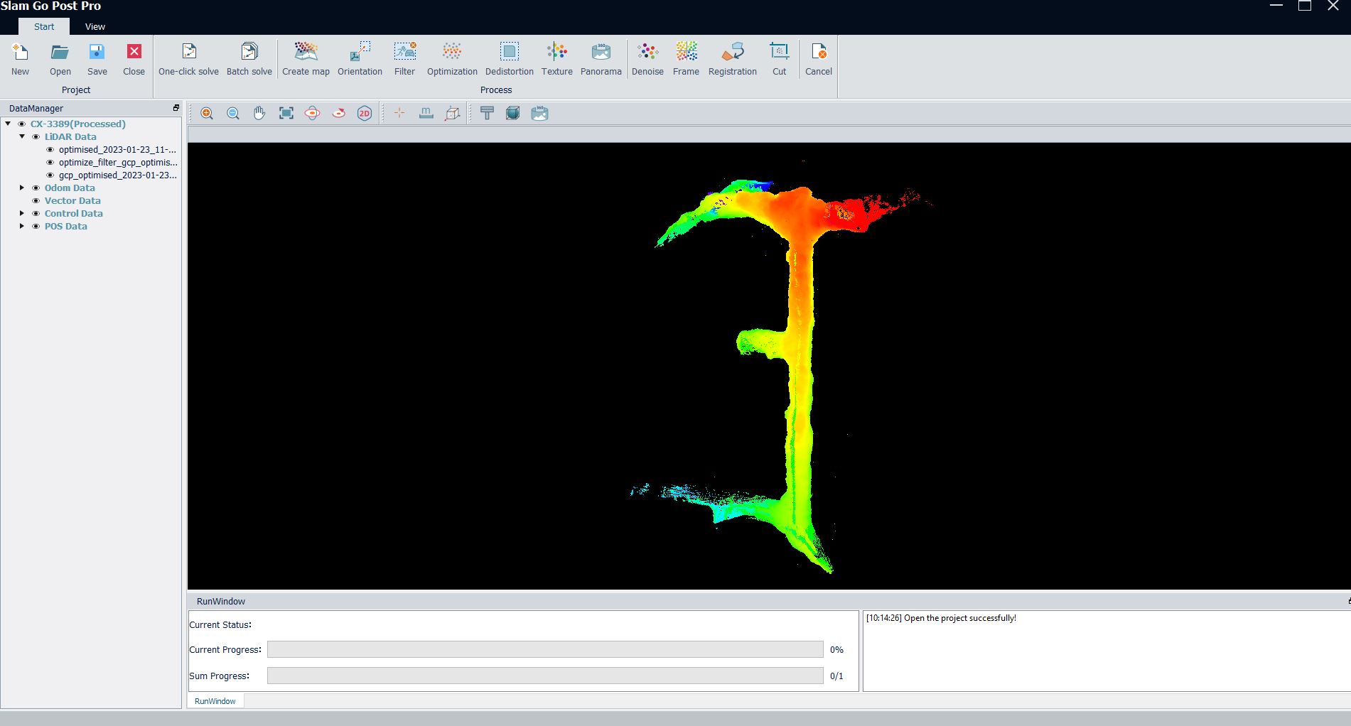Activate the pan hand tool
The height and width of the screenshot is (726, 1351).
click(259, 114)
